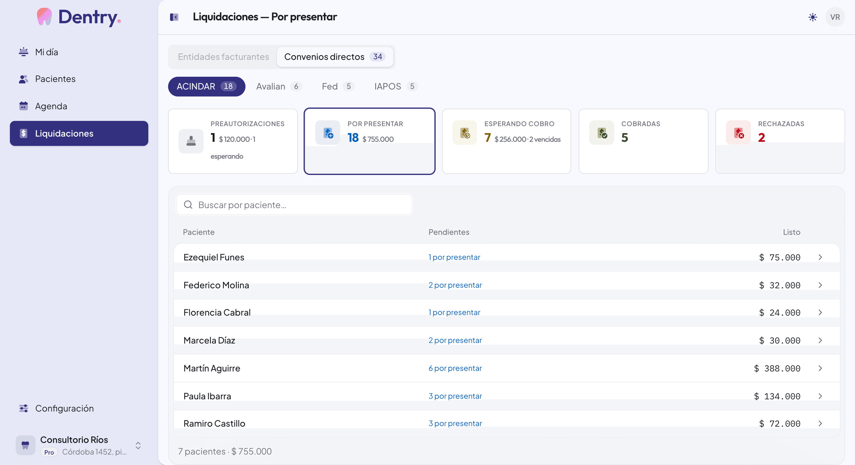Expand Marcela Díaz row chevron
855x465 pixels.
(820, 340)
